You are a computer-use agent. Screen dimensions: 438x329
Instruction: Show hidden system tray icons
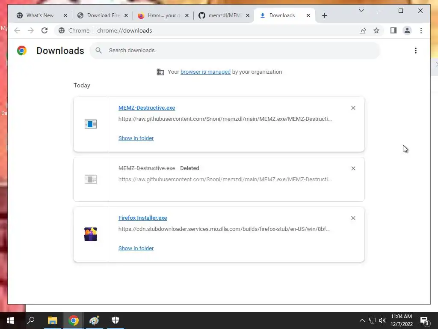(362, 320)
